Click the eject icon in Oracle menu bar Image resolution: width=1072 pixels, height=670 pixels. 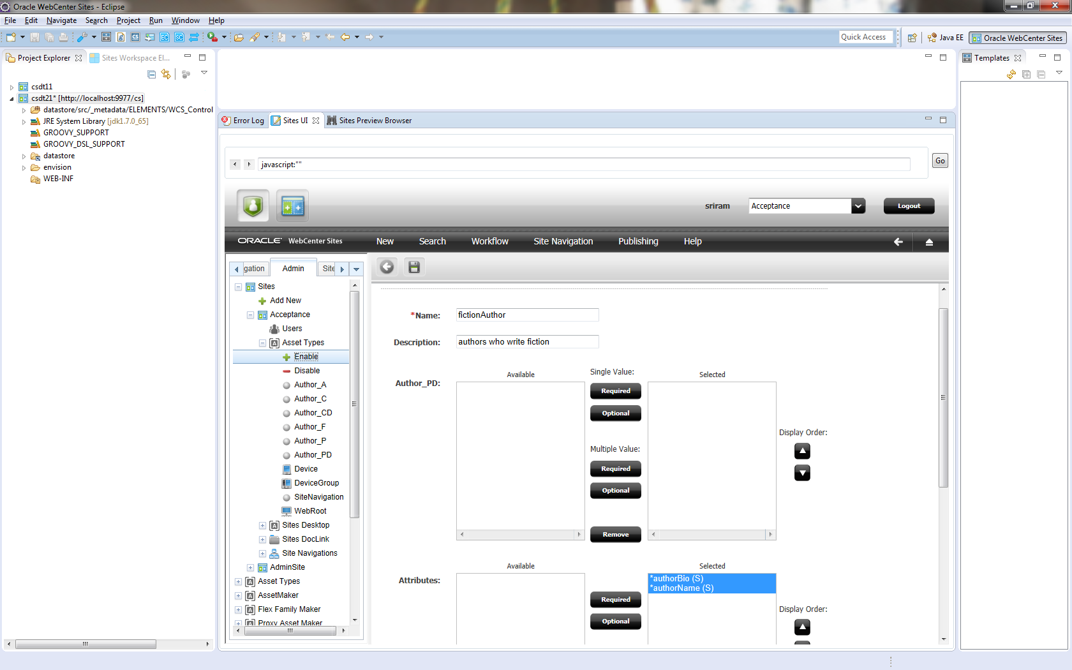[x=929, y=242]
